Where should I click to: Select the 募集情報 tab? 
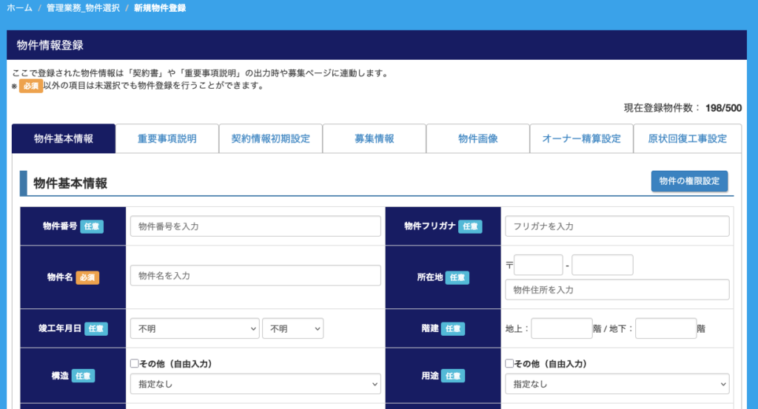(x=374, y=139)
